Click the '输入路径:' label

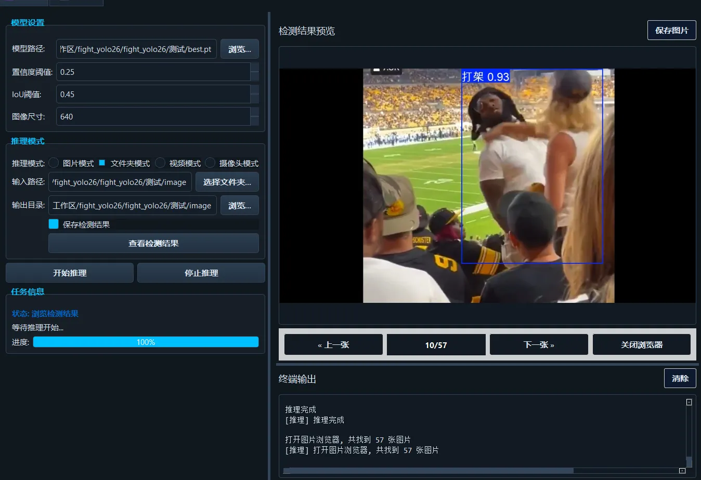tap(29, 182)
